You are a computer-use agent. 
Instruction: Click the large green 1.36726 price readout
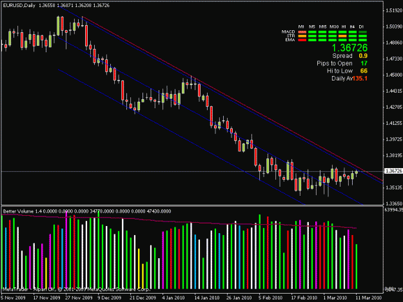tap(349, 48)
